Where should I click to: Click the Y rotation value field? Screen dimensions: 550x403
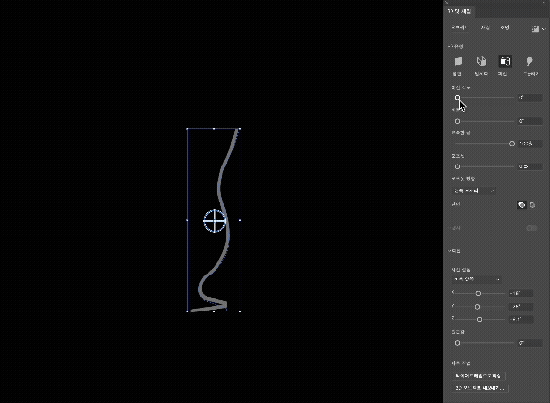pos(522,307)
